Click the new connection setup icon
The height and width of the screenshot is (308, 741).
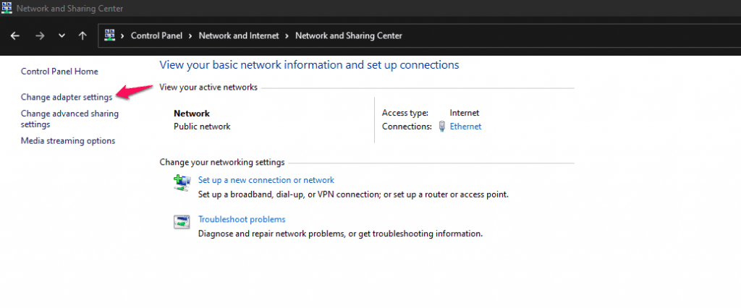181,184
